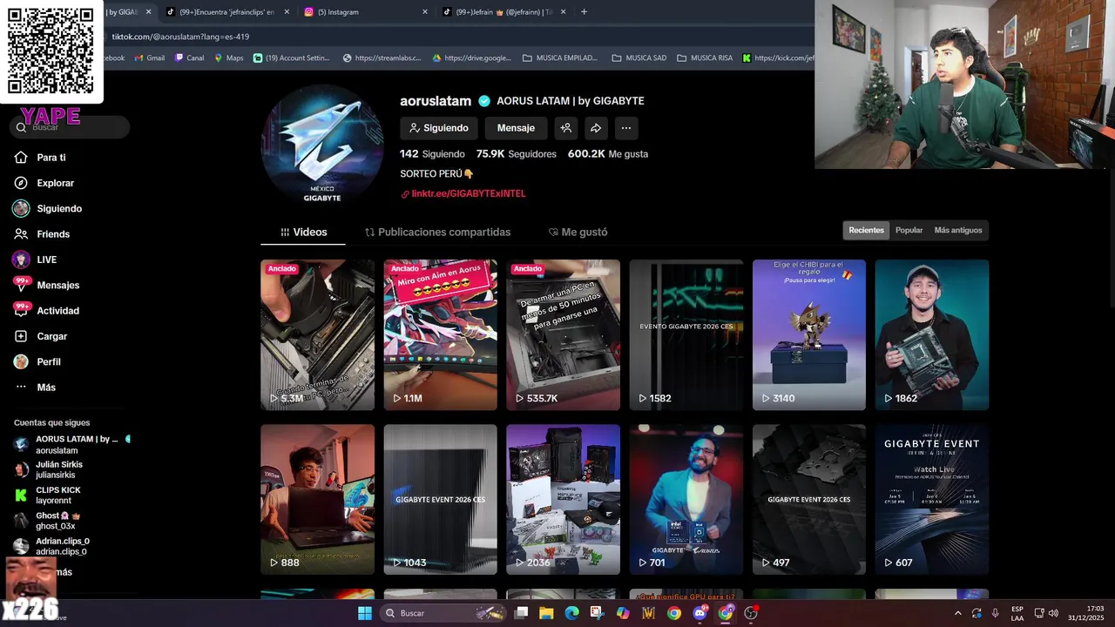
Task: Click the search magnifier in sidebar
Action: click(x=21, y=127)
